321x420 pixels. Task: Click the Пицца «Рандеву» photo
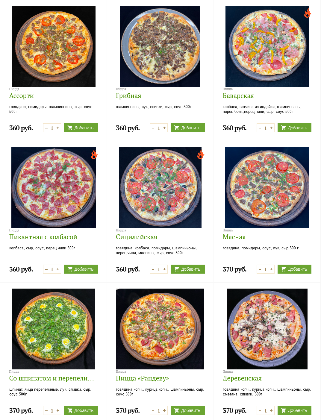pyautogui.click(x=160, y=329)
